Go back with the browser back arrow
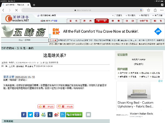 click(3, 10)
